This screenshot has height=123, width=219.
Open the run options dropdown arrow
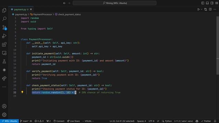pos(202,9)
